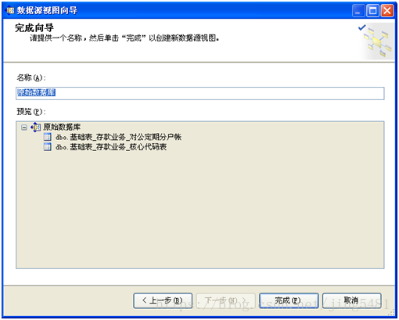The height and width of the screenshot is (320, 399).
Task: Click the wizard title bar icon
Action: tap(10, 10)
